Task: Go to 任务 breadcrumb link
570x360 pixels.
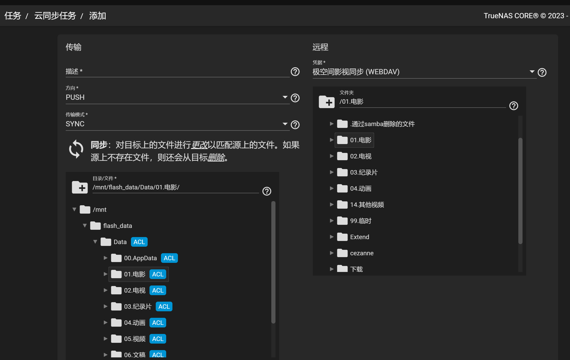Action: click(x=13, y=16)
